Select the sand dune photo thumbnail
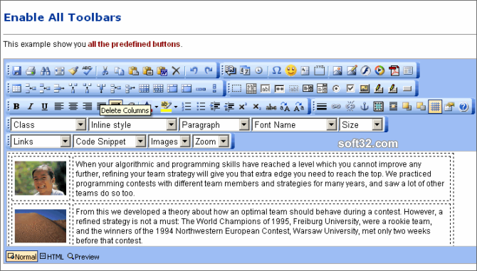 [x=41, y=225]
